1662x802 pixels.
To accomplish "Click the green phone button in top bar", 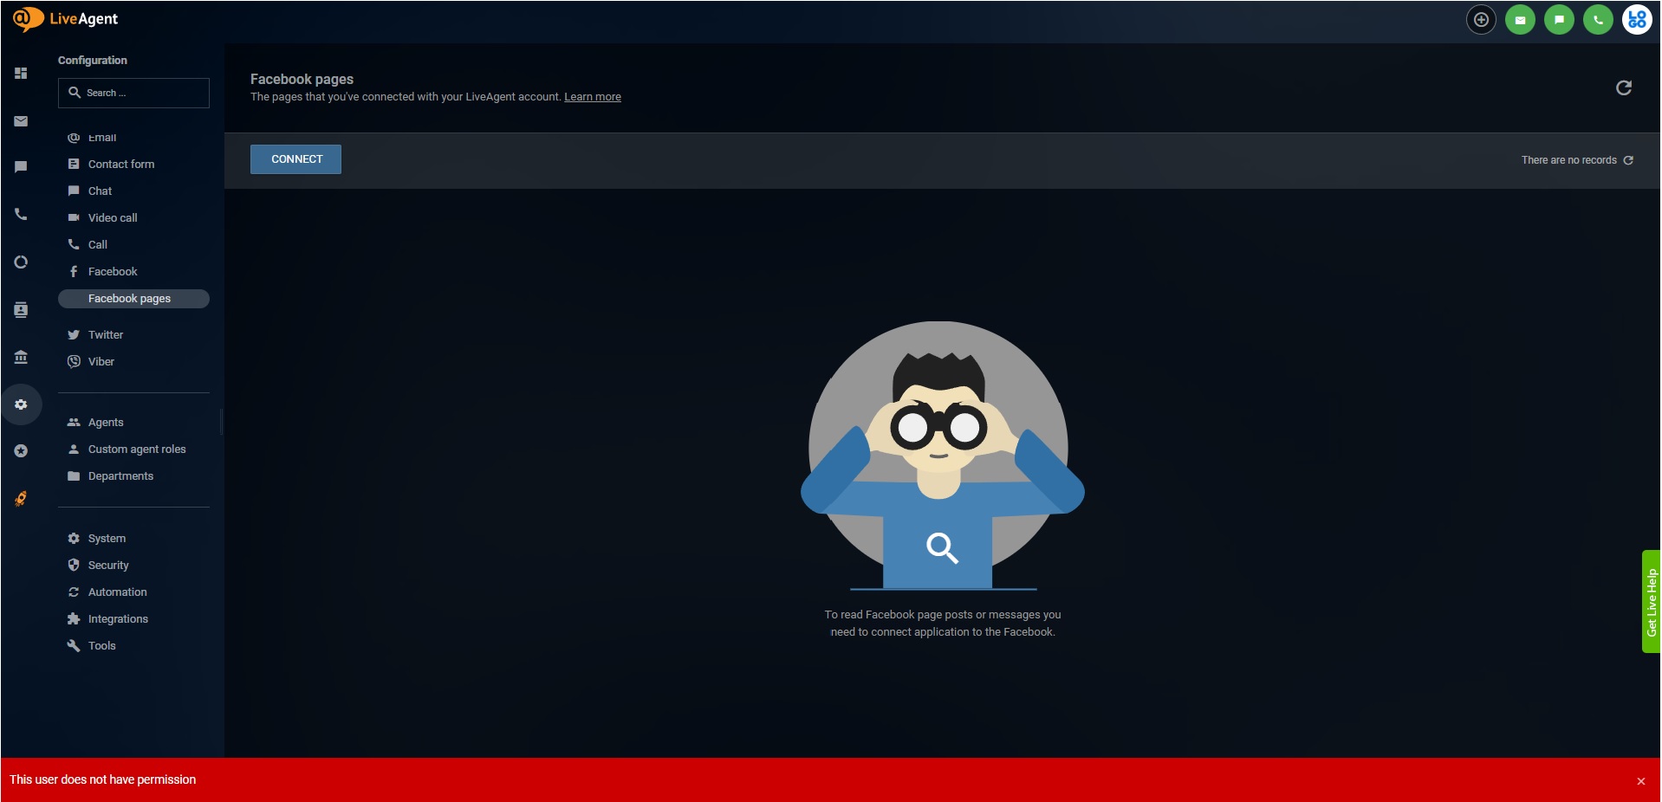I will [x=1598, y=20].
